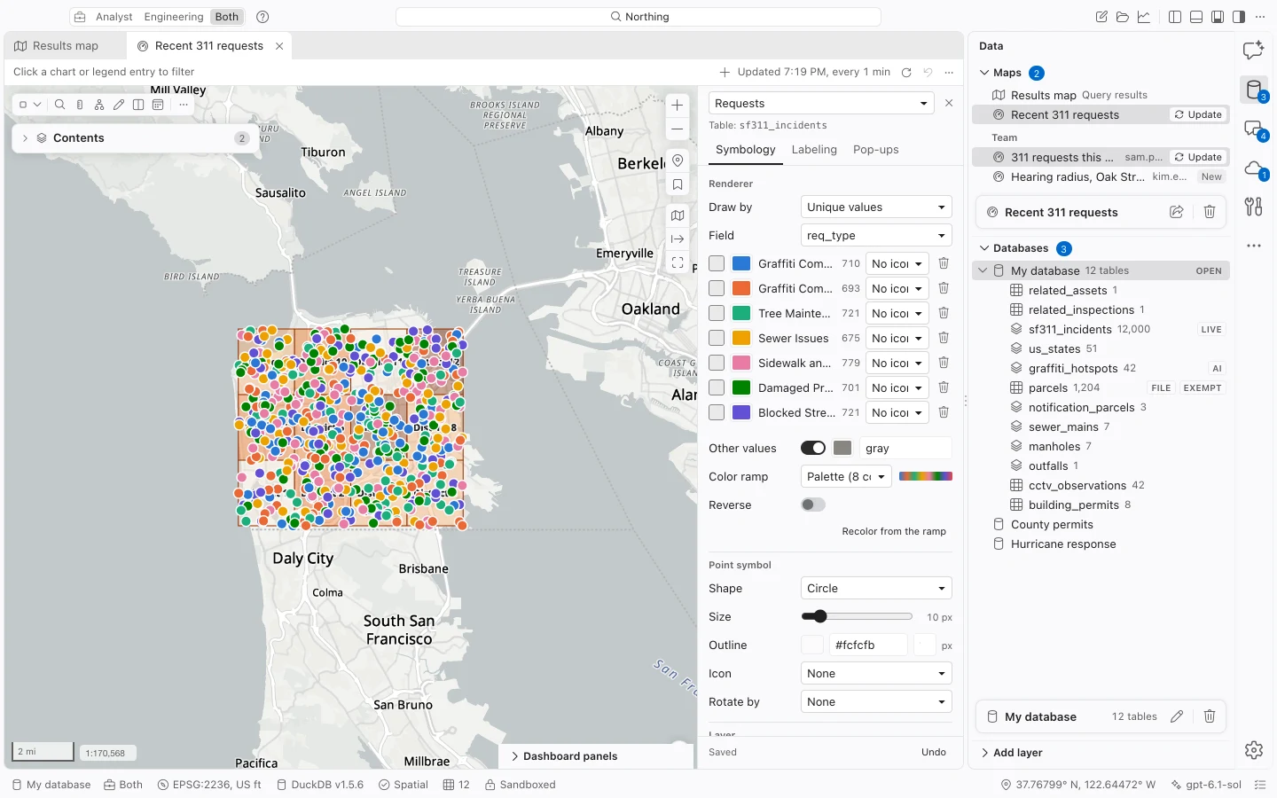Open the basemap gallery icon
The height and width of the screenshot is (798, 1277).
[678, 215]
